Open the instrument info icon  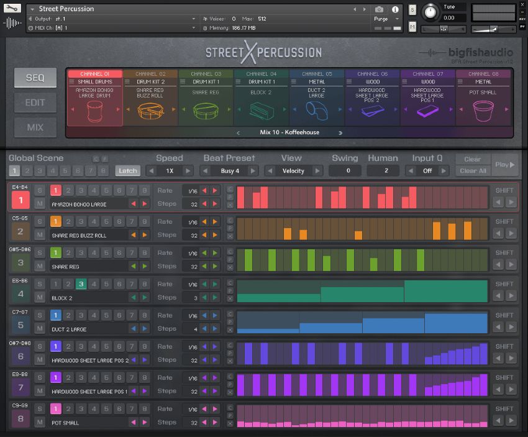pyautogui.click(x=396, y=9)
